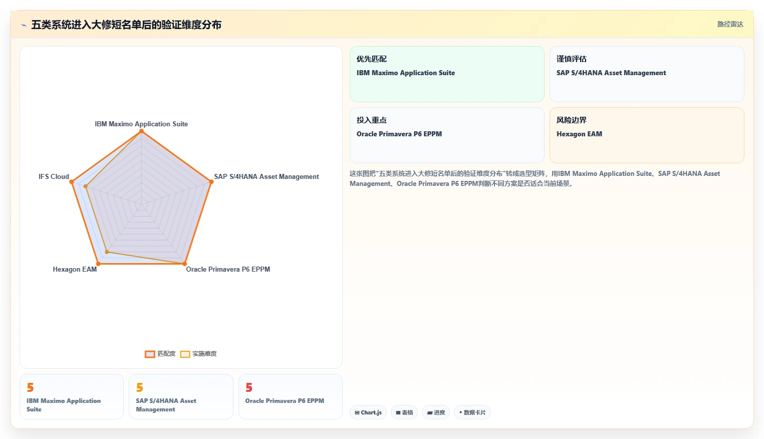The height and width of the screenshot is (439, 764).
Task: Click the 路径雷达 label in header
Action: pyautogui.click(x=730, y=24)
